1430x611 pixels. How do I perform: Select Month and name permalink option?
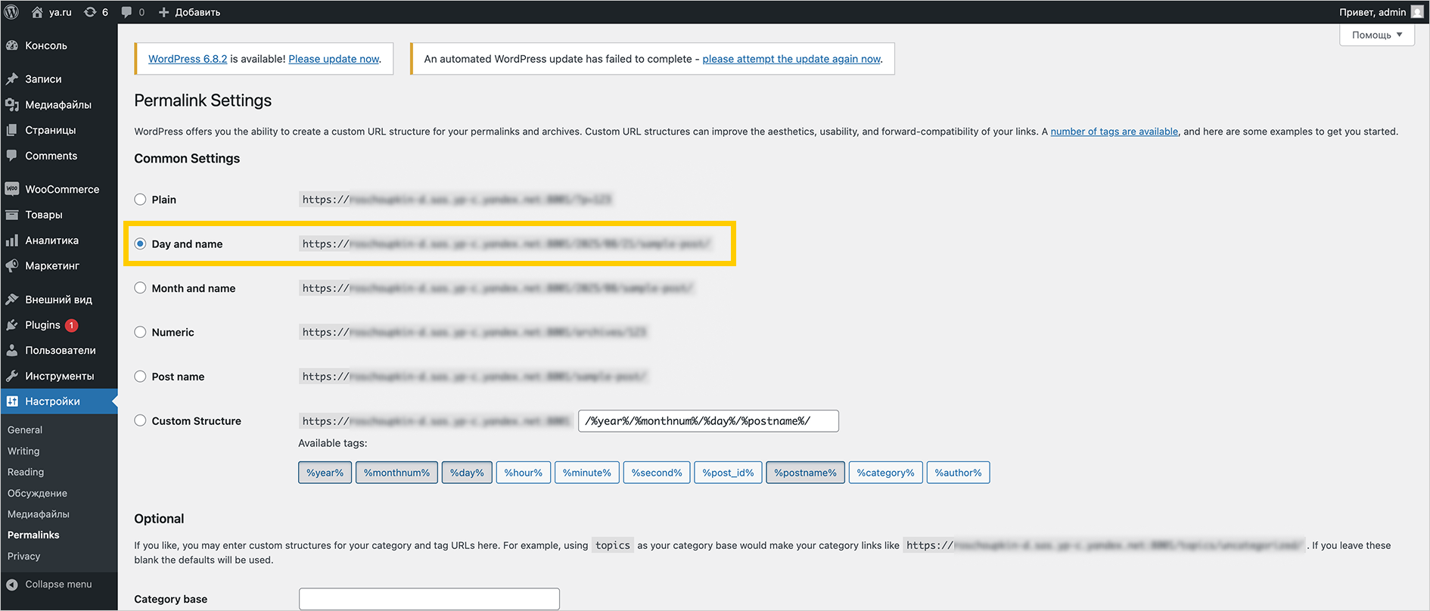(x=140, y=288)
